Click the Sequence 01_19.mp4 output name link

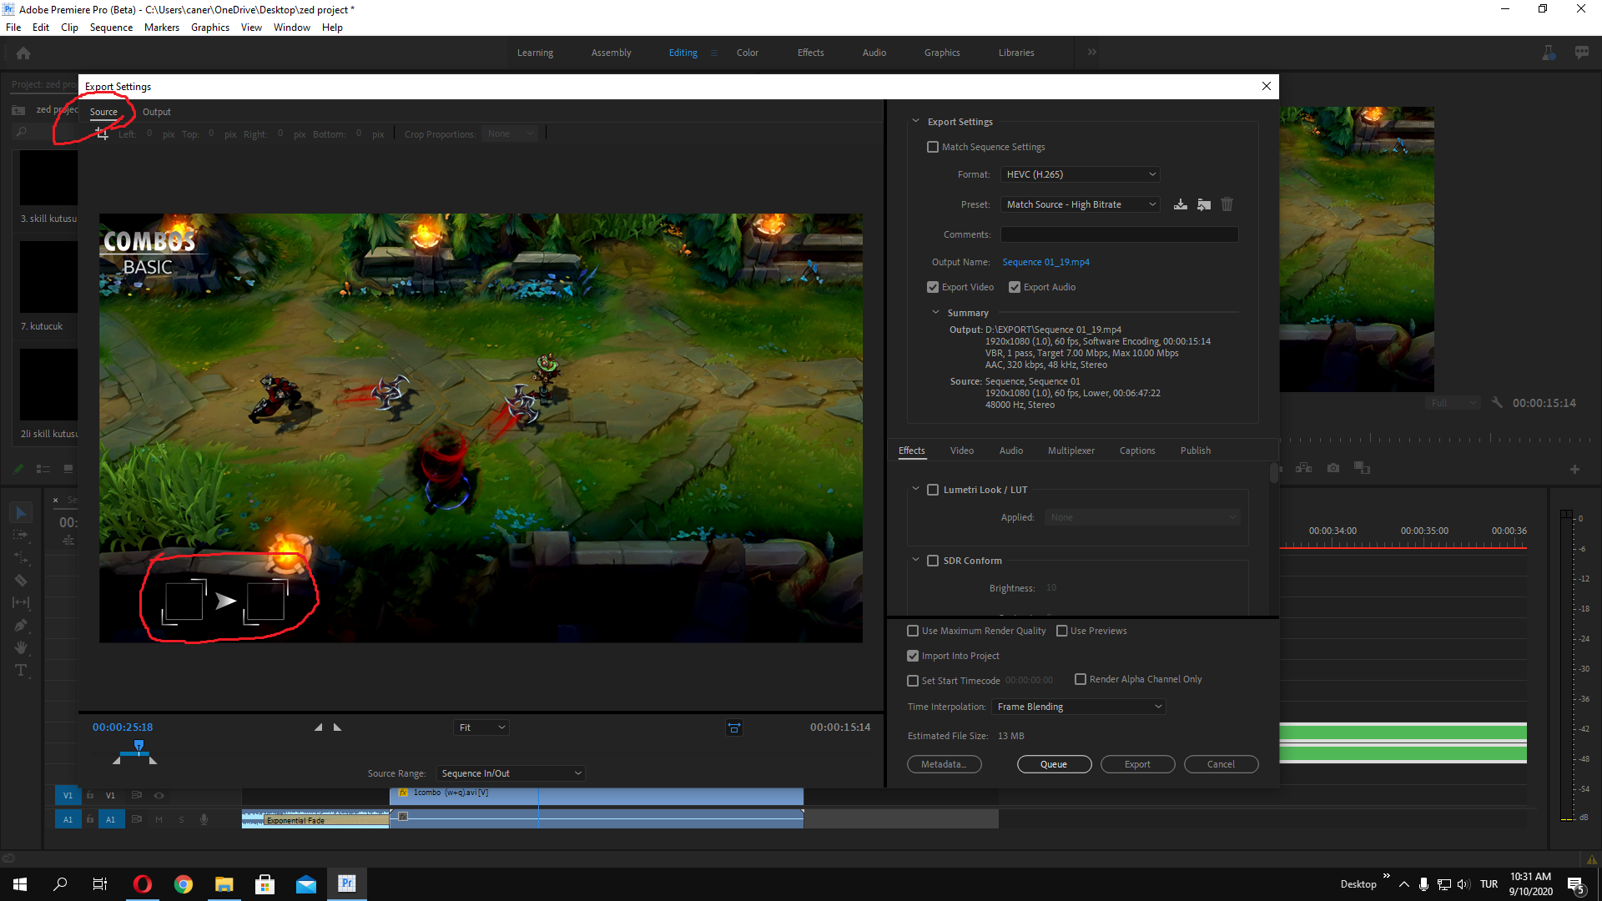1045,262
